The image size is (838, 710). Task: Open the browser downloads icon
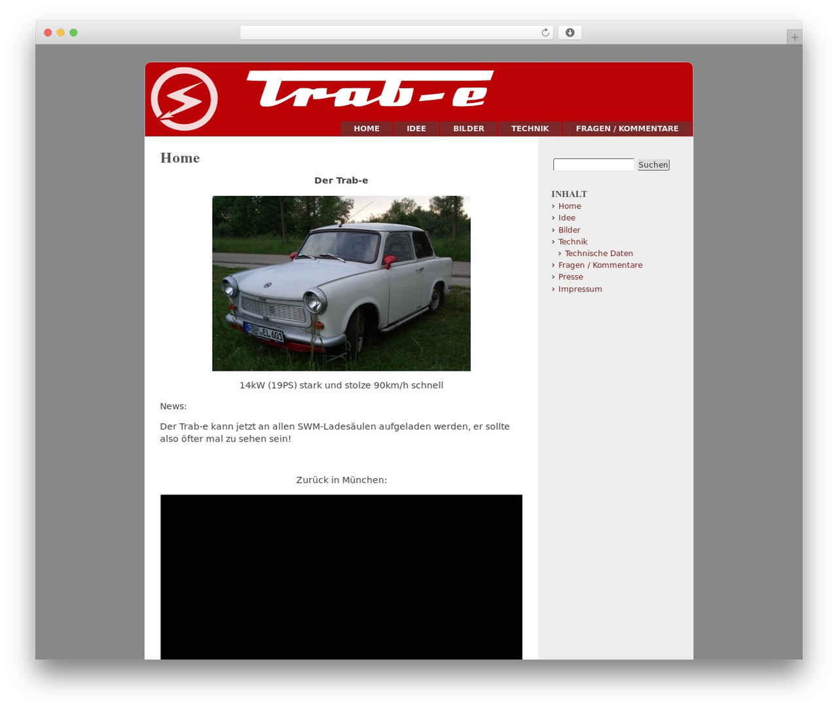570,33
